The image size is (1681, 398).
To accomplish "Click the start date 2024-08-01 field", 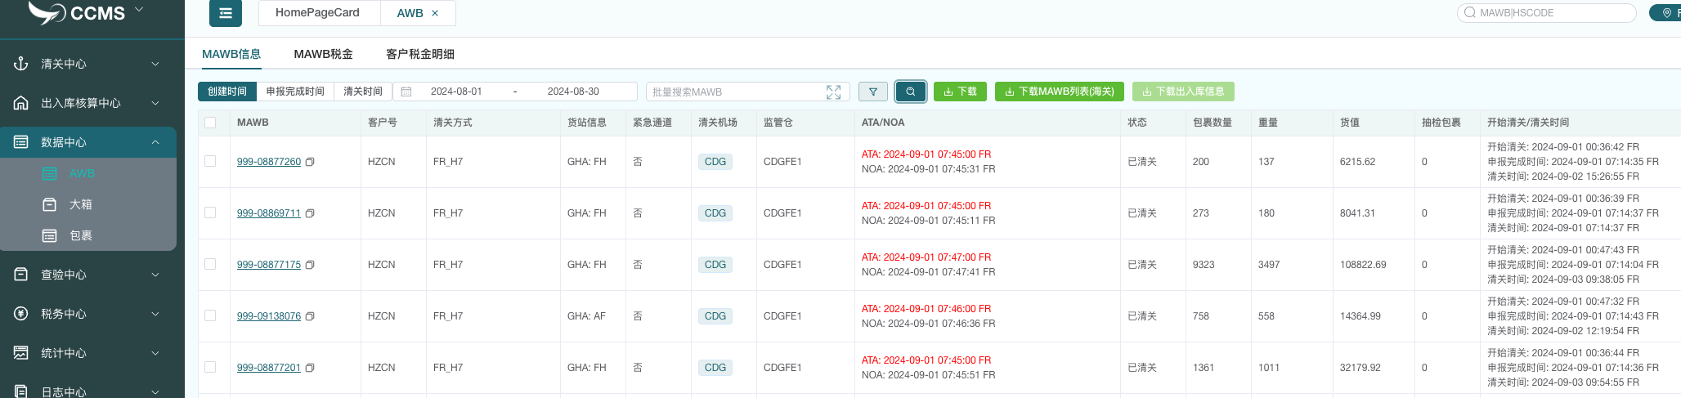I will coord(456,92).
